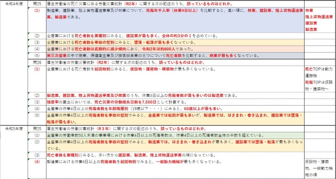Click the 問26 question number cell
The height and width of the screenshot is (179, 336).
click(37, 62)
